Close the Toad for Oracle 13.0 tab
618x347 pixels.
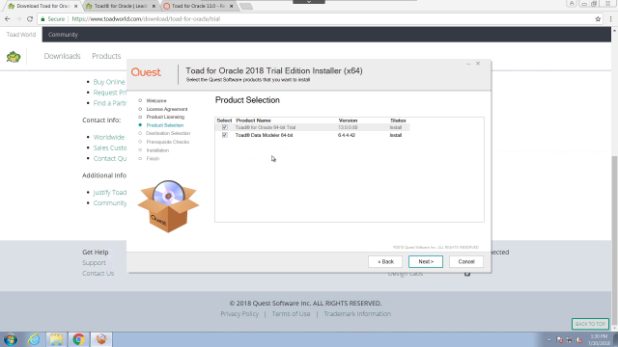pyautogui.click(x=232, y=7)
